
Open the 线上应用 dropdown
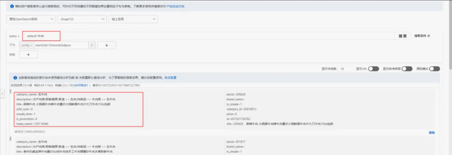(133, 19)
